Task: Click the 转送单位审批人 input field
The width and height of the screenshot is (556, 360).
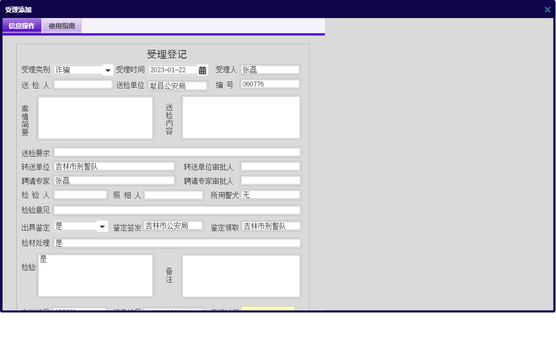Action: coord(271,166)
